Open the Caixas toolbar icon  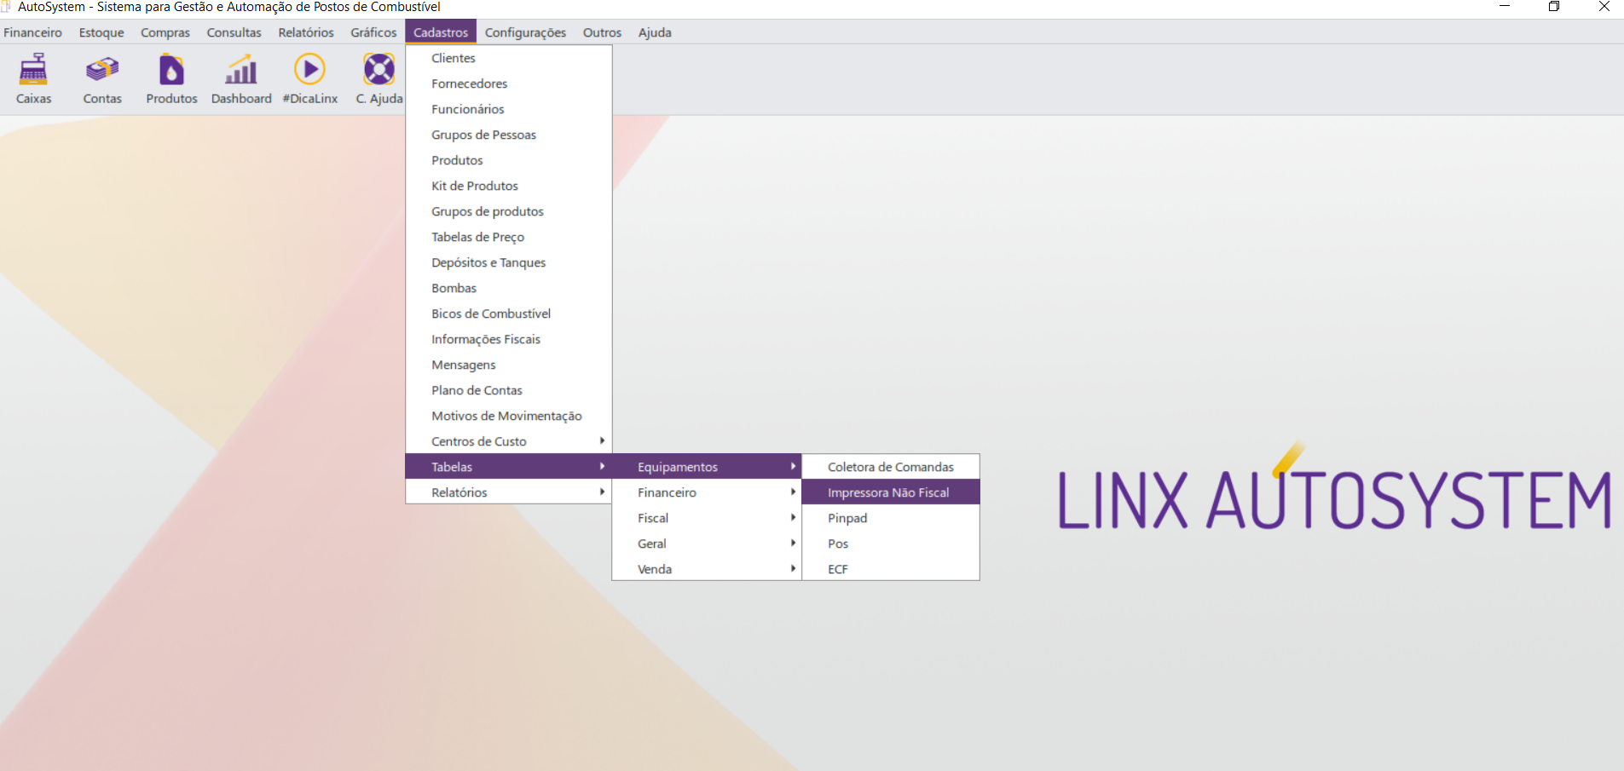tap(33, 78)
